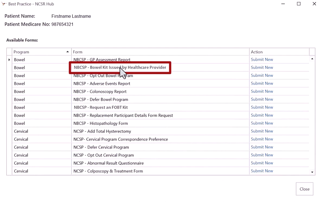The width and height of the screenshot is (321, 212).
Task: Select the NCSP - Opt Out Cervical Program cell
Action: tap(160, 155)
